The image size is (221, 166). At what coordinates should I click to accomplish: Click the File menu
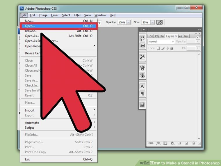pyautogui.click(x=24, y=15)
